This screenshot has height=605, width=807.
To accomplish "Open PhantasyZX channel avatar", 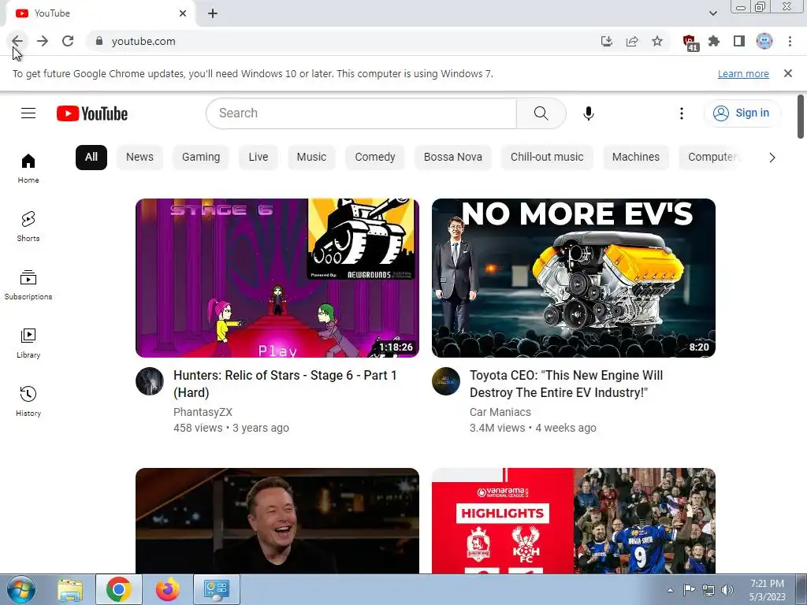I will [x=150, y=381].
